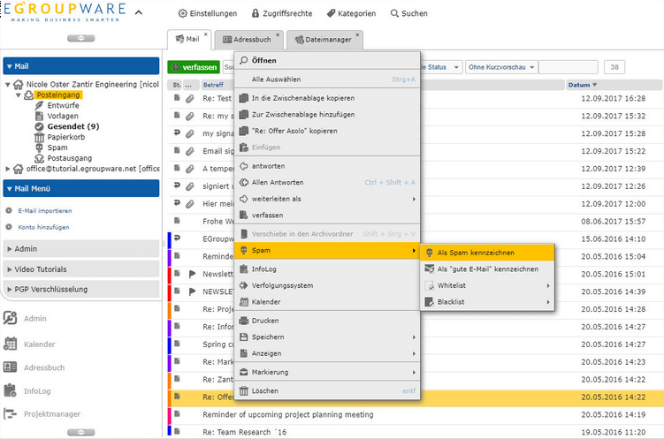664x439 pixels.
Task: Select the Entwürfe folder
Action: pos(63,105)
